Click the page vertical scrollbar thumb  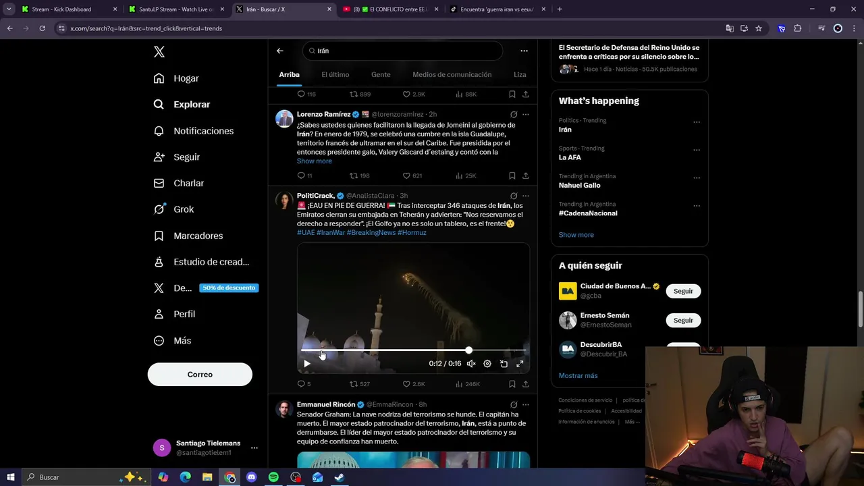tap(861, 308)
